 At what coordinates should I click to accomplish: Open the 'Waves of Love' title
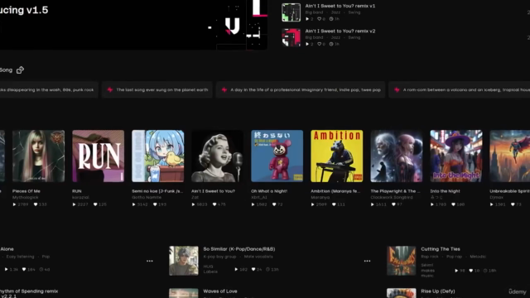[220, 291]
